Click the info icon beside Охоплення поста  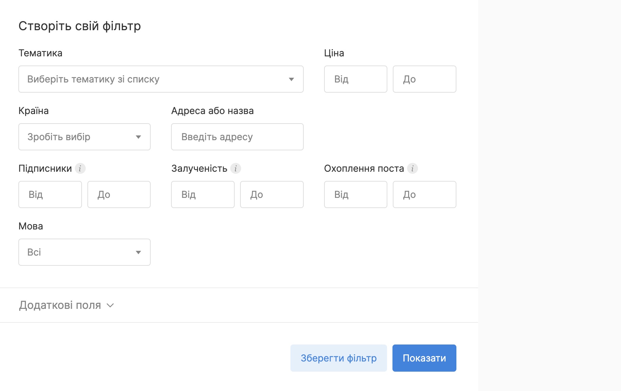(413, 168)
